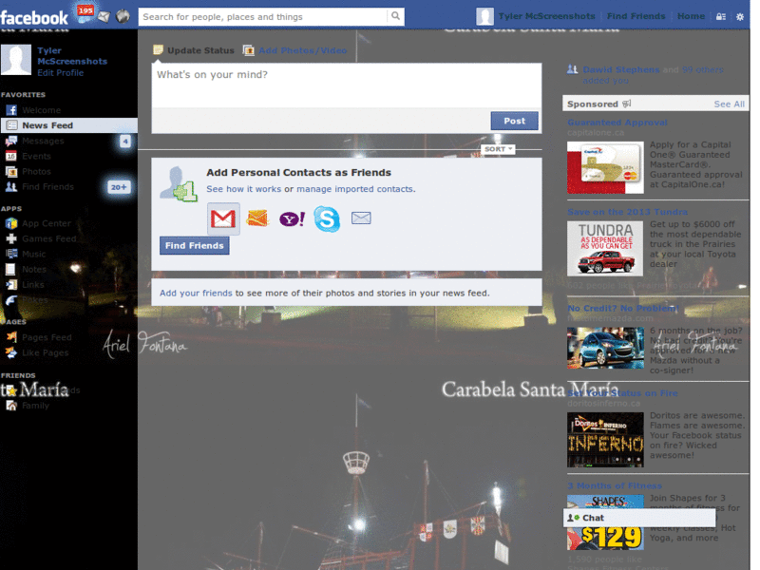Open the See how it works link

(x=244, y=189)
